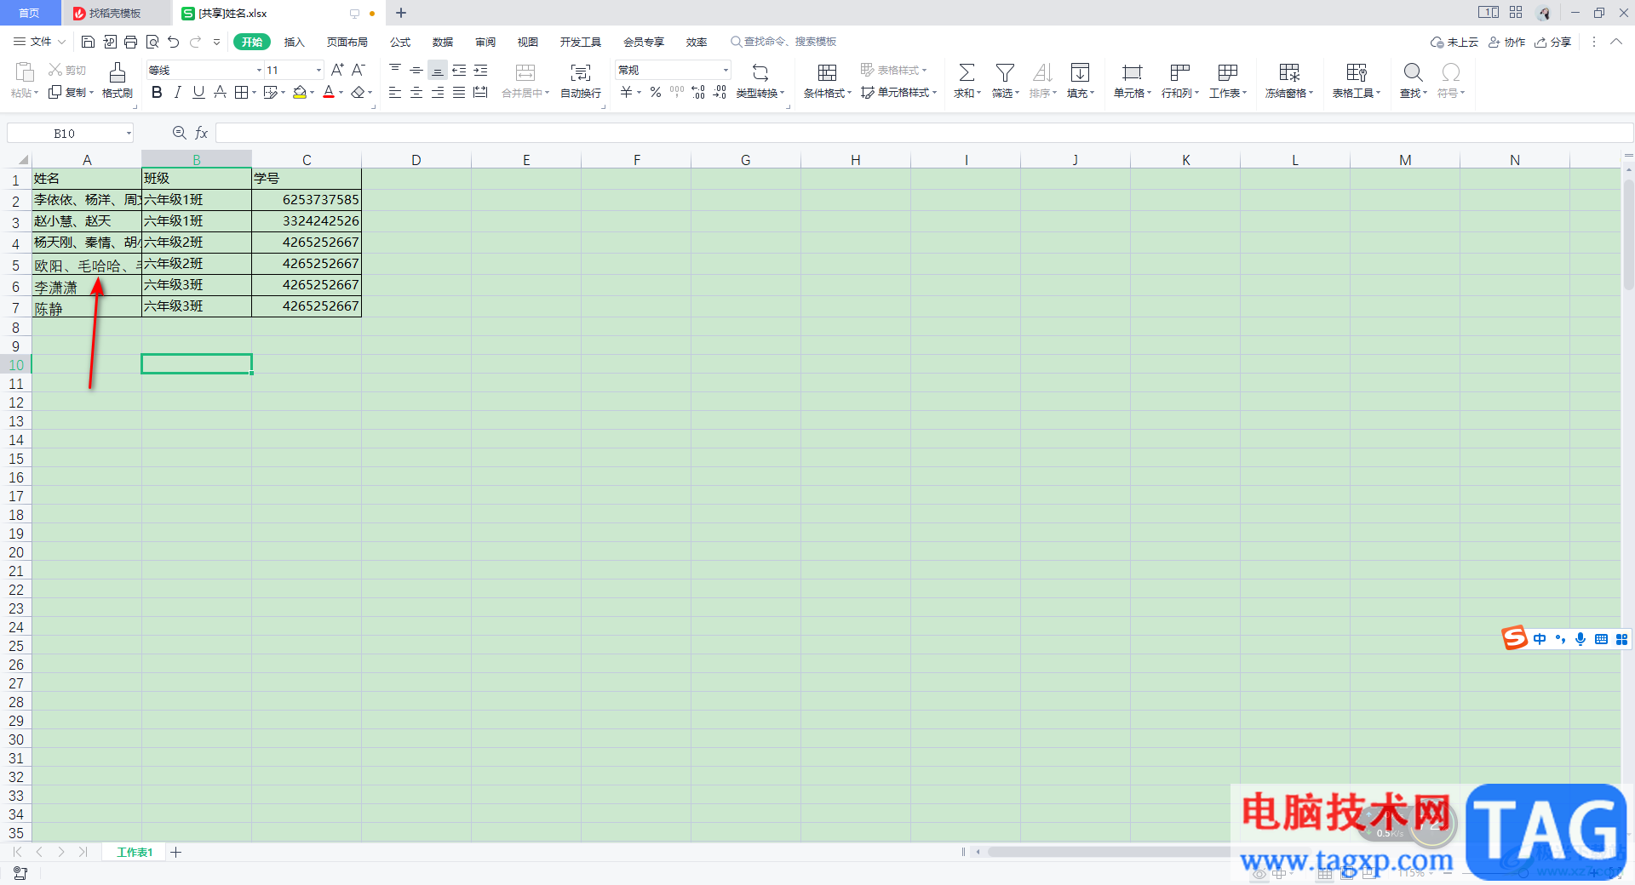1635x885 pixels.
Task: Apply yellow fill color swatch
Action: click(300, 92)
